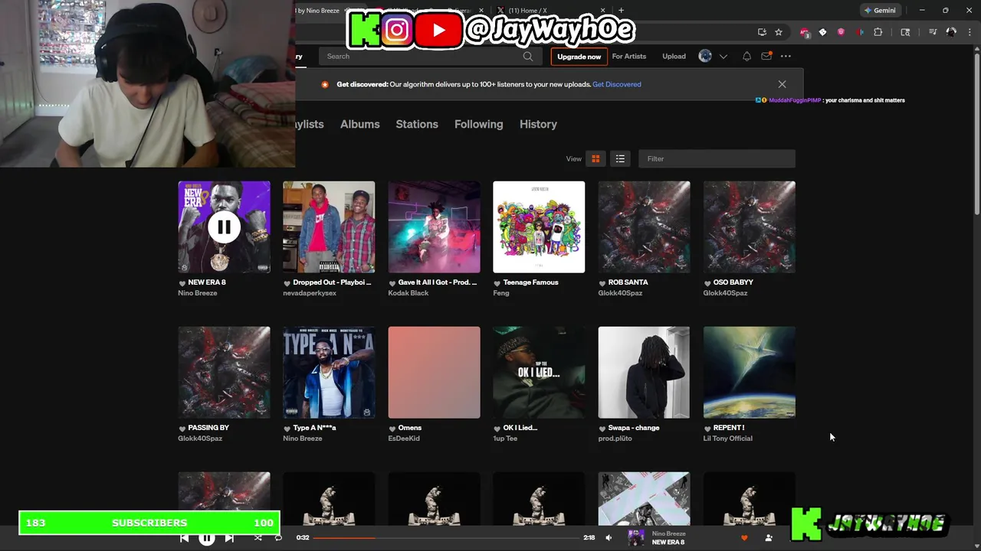Viewport: 981px width, 551px height.
Task: Open the now-playing NEW ERA 8 thumbnail
Action: click(636, 538)
